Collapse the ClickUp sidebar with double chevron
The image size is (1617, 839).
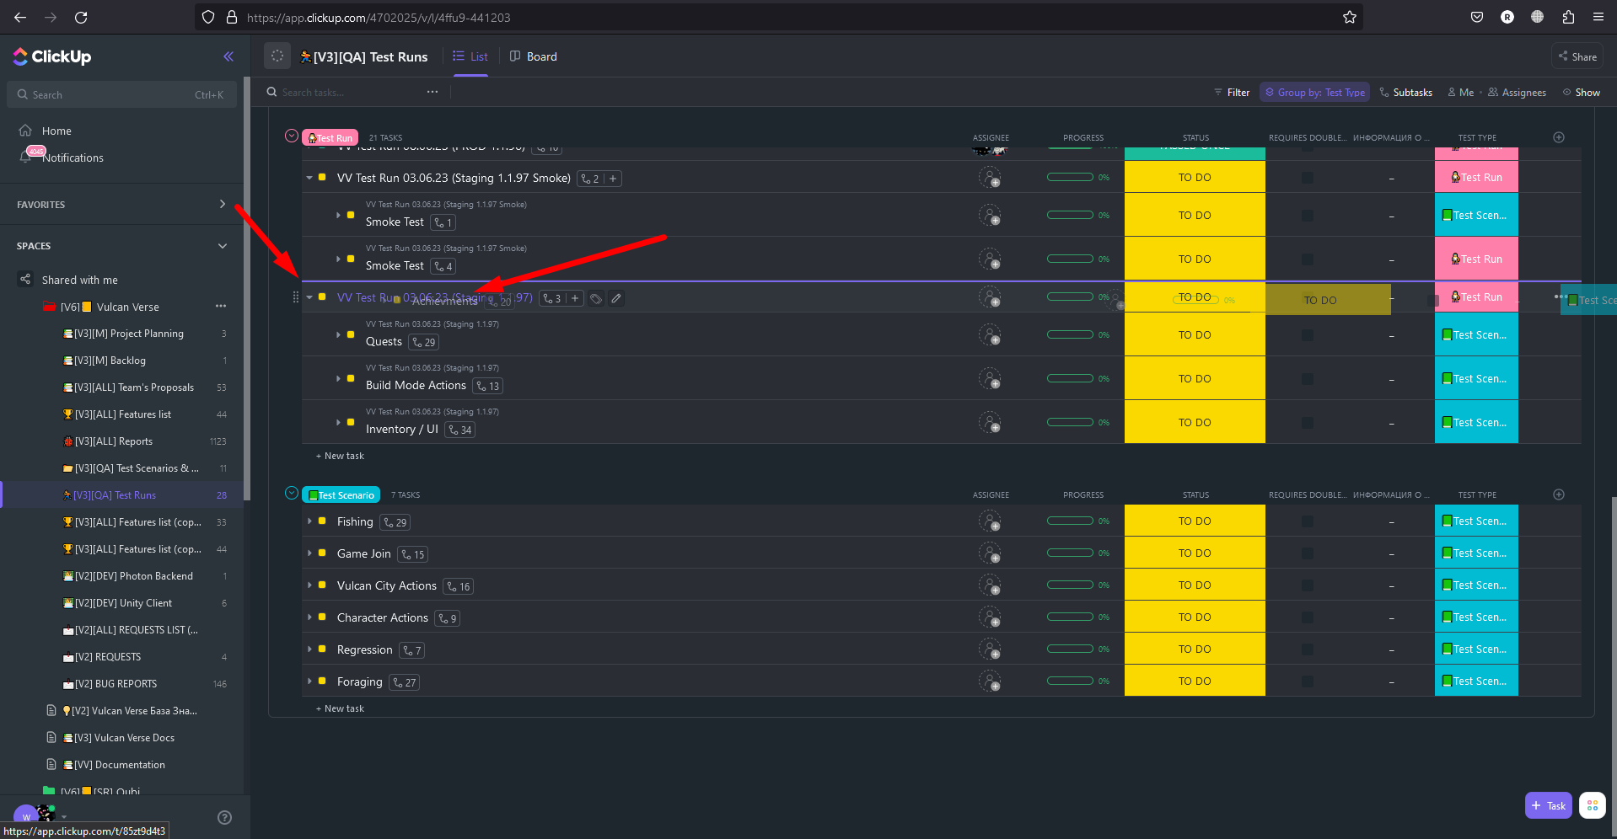tap(228, 56)
